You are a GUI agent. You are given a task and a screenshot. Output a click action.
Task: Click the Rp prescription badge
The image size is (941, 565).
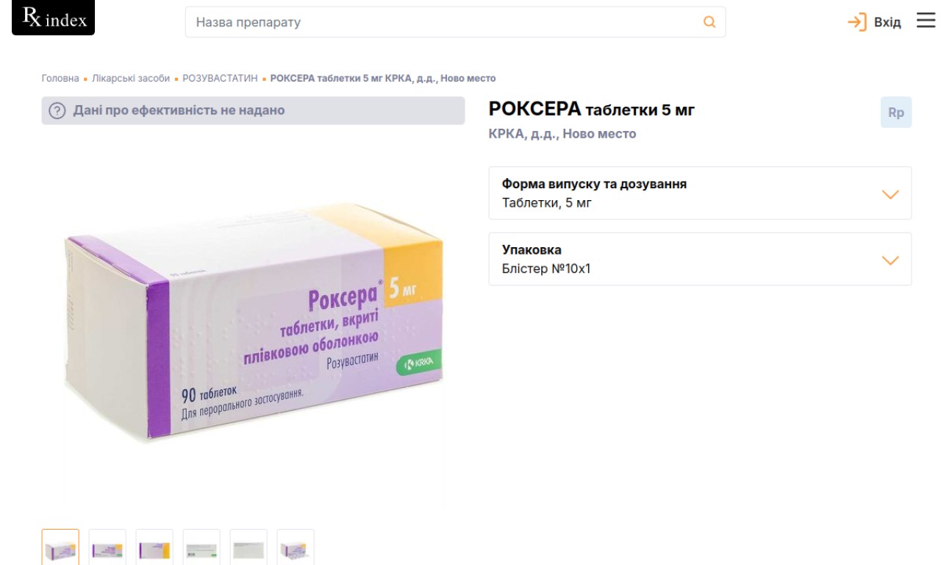click(896, 113)
